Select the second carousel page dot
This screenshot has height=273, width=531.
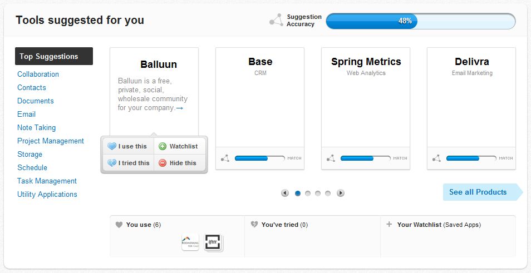(x=308, y=193)
